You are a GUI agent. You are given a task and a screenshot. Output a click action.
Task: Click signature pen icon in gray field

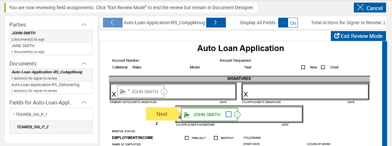pyautogui.click(x=123, y=92)
